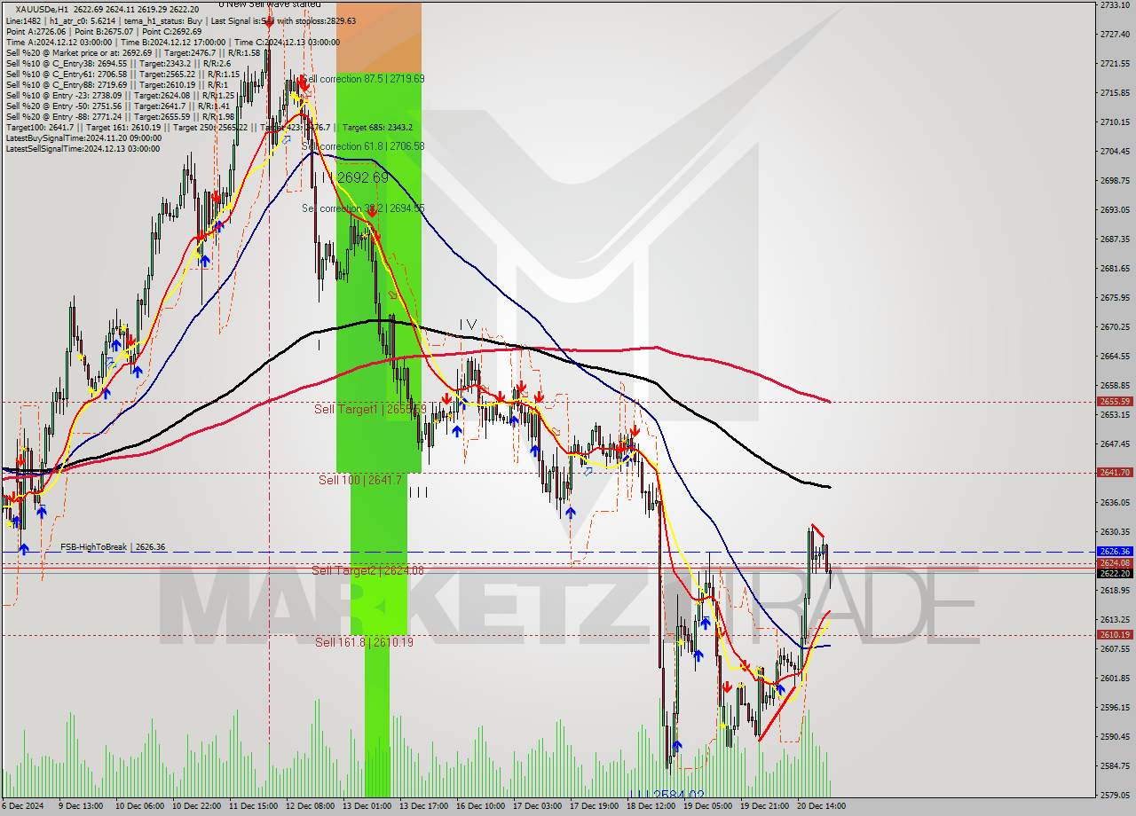This screenshot has height=816, width=1136.
Task: Click the red 2641.70 price axis tag
Action: tap(1115, 473)
